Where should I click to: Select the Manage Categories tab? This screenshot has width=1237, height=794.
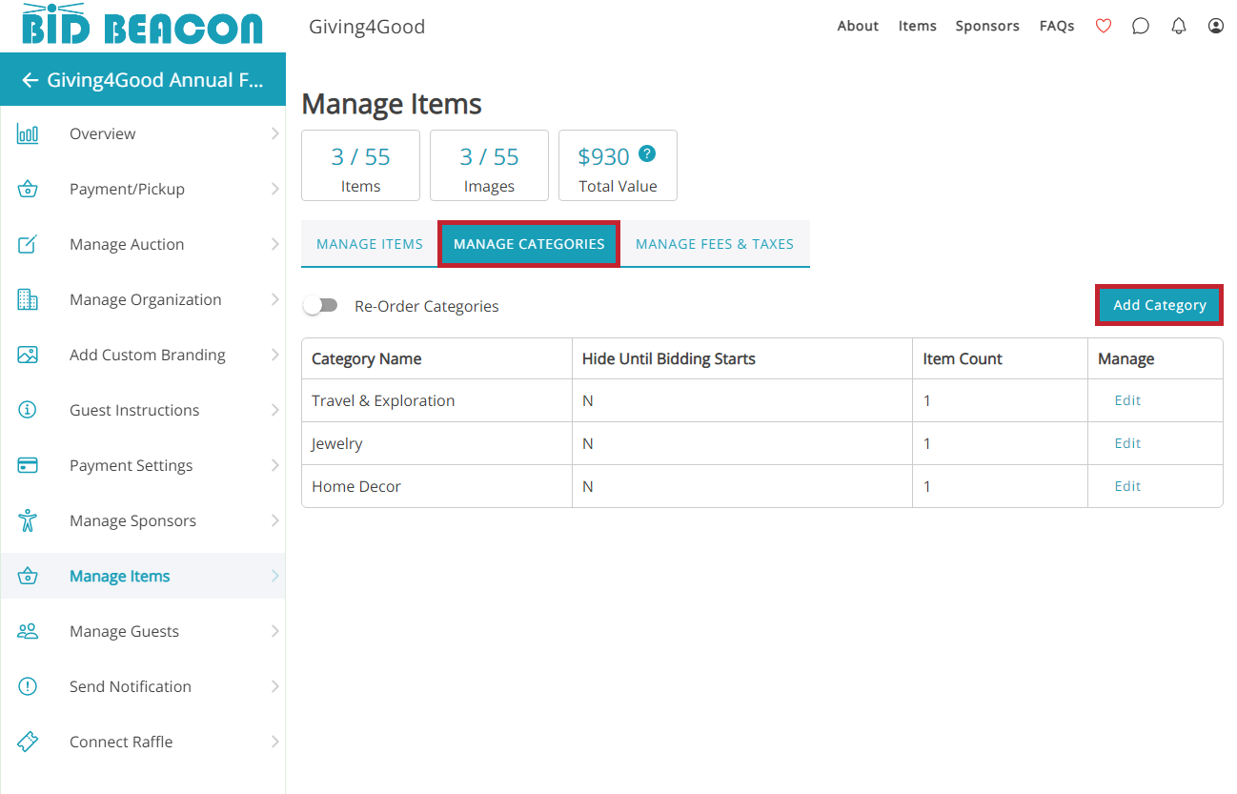529,244
